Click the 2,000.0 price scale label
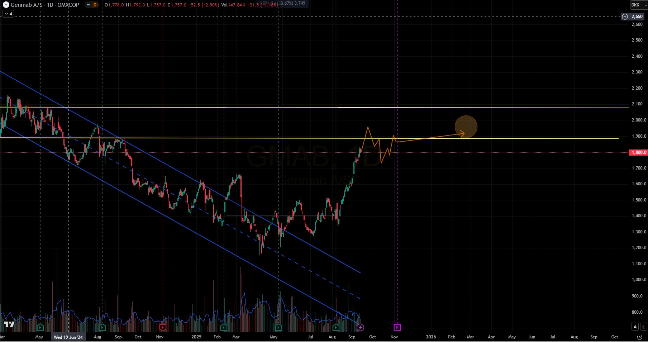The width and height of the screenshot is (648, 342). pos(639,120)
